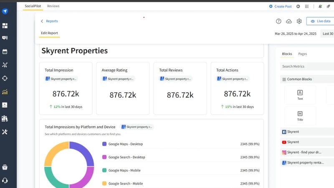The width and height of the screenshot is (334, 188).
Task: Select the YouTube Skyrent account block
Action: pos(307,142)
